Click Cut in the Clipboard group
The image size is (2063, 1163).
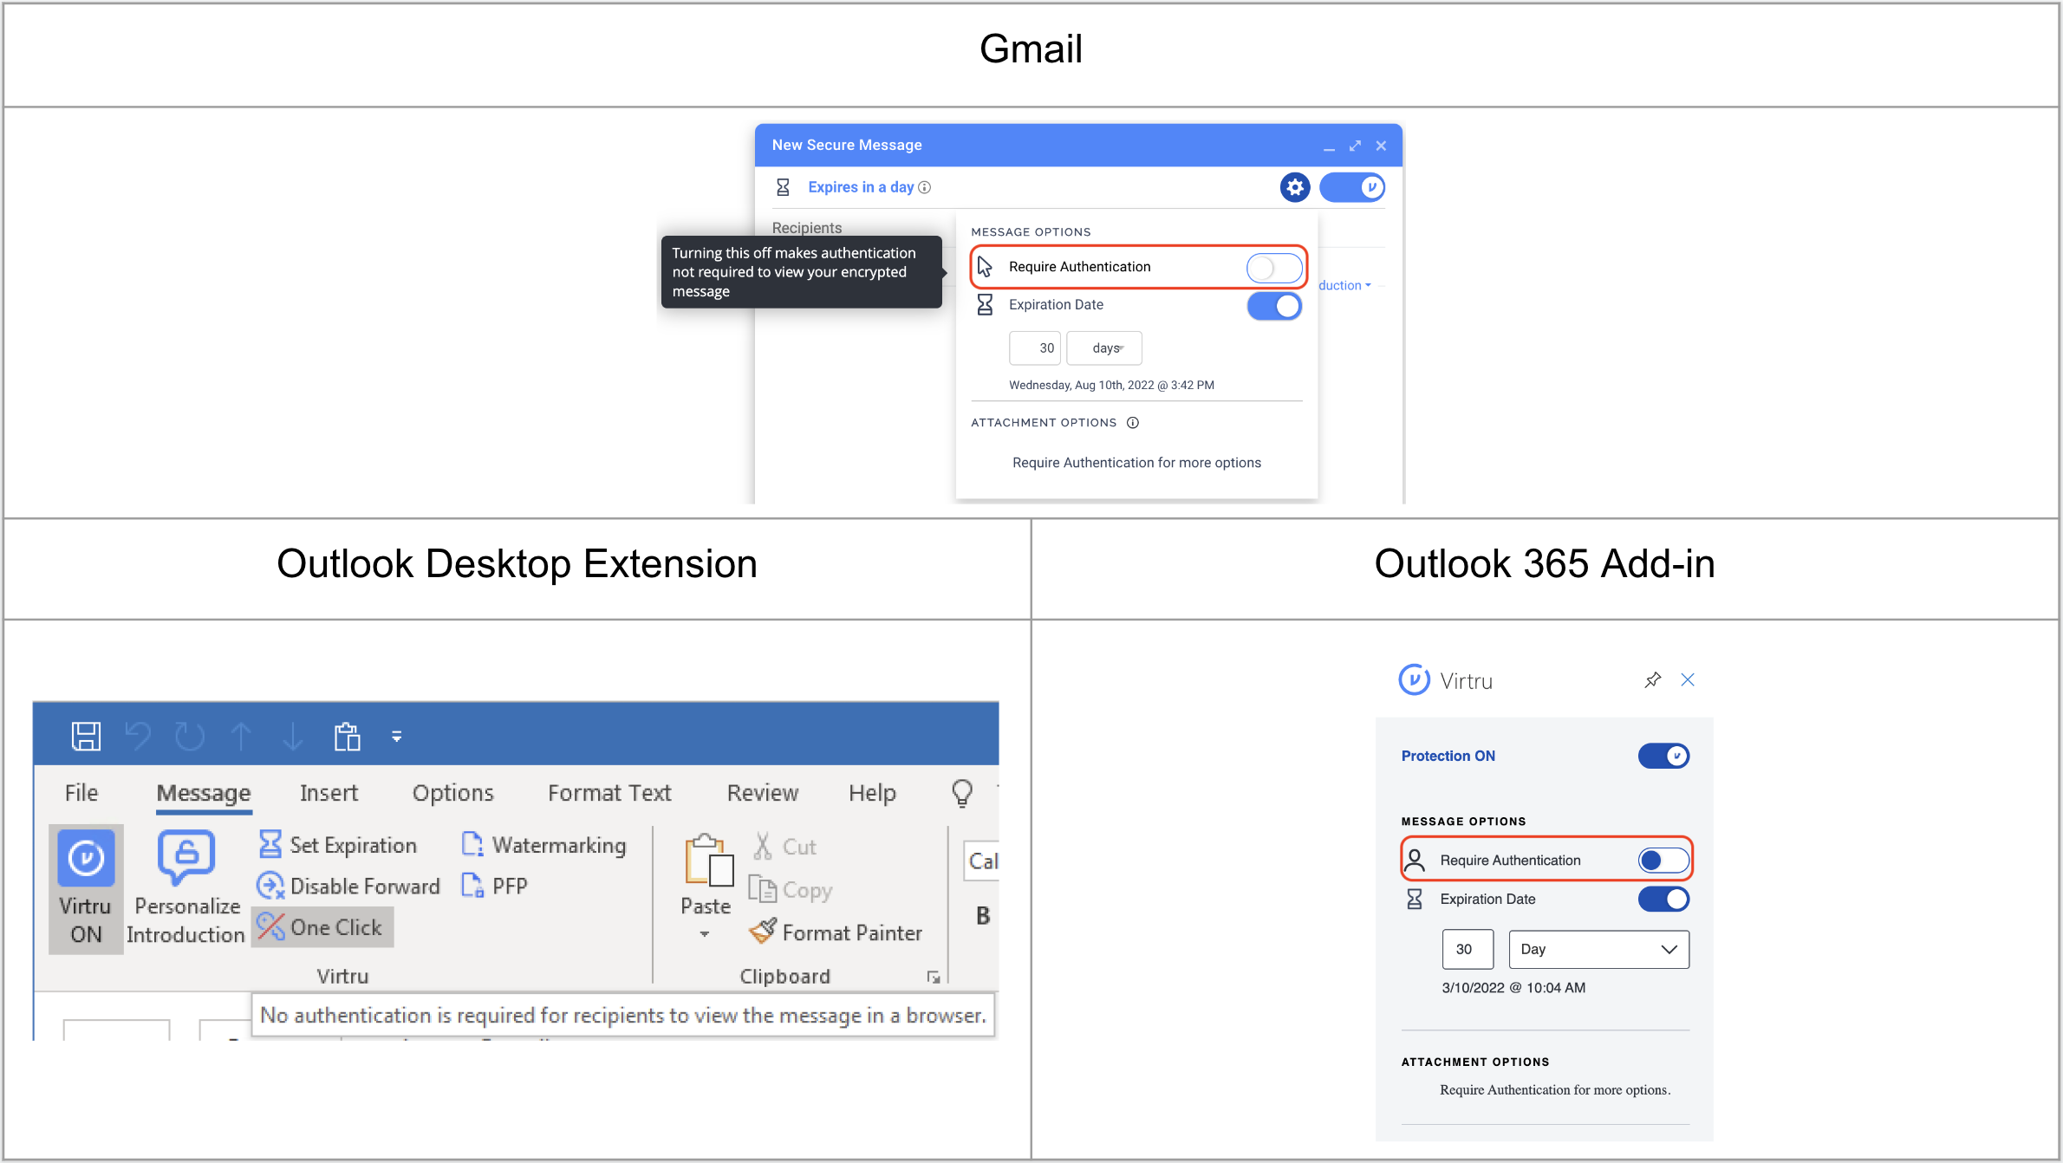pyautogui.click(x=784, y=847)
